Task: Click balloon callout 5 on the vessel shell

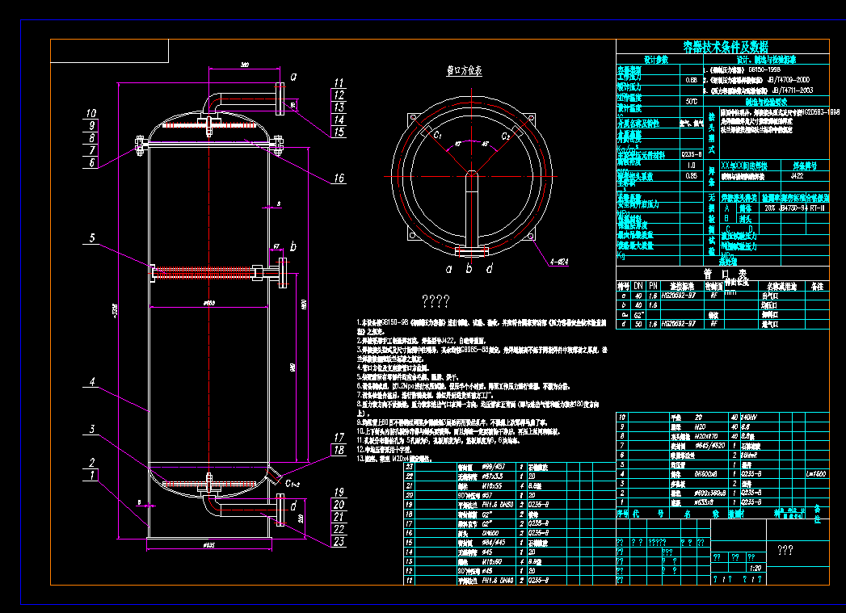Action: pyautogui.click(x=94, y=239)
